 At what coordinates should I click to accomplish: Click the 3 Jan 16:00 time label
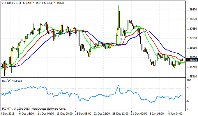[x=157, y=114]
